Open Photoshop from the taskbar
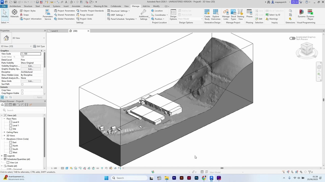Image resolution: width=325 pixels, height=182 pixels. point(196,178)
